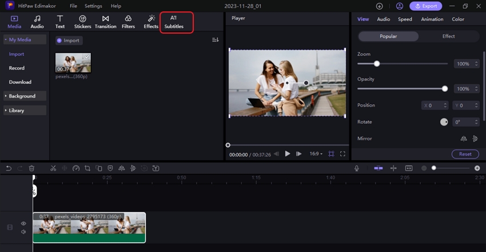Open the Settings menu
486x252 pixels.
coord(93,6)
